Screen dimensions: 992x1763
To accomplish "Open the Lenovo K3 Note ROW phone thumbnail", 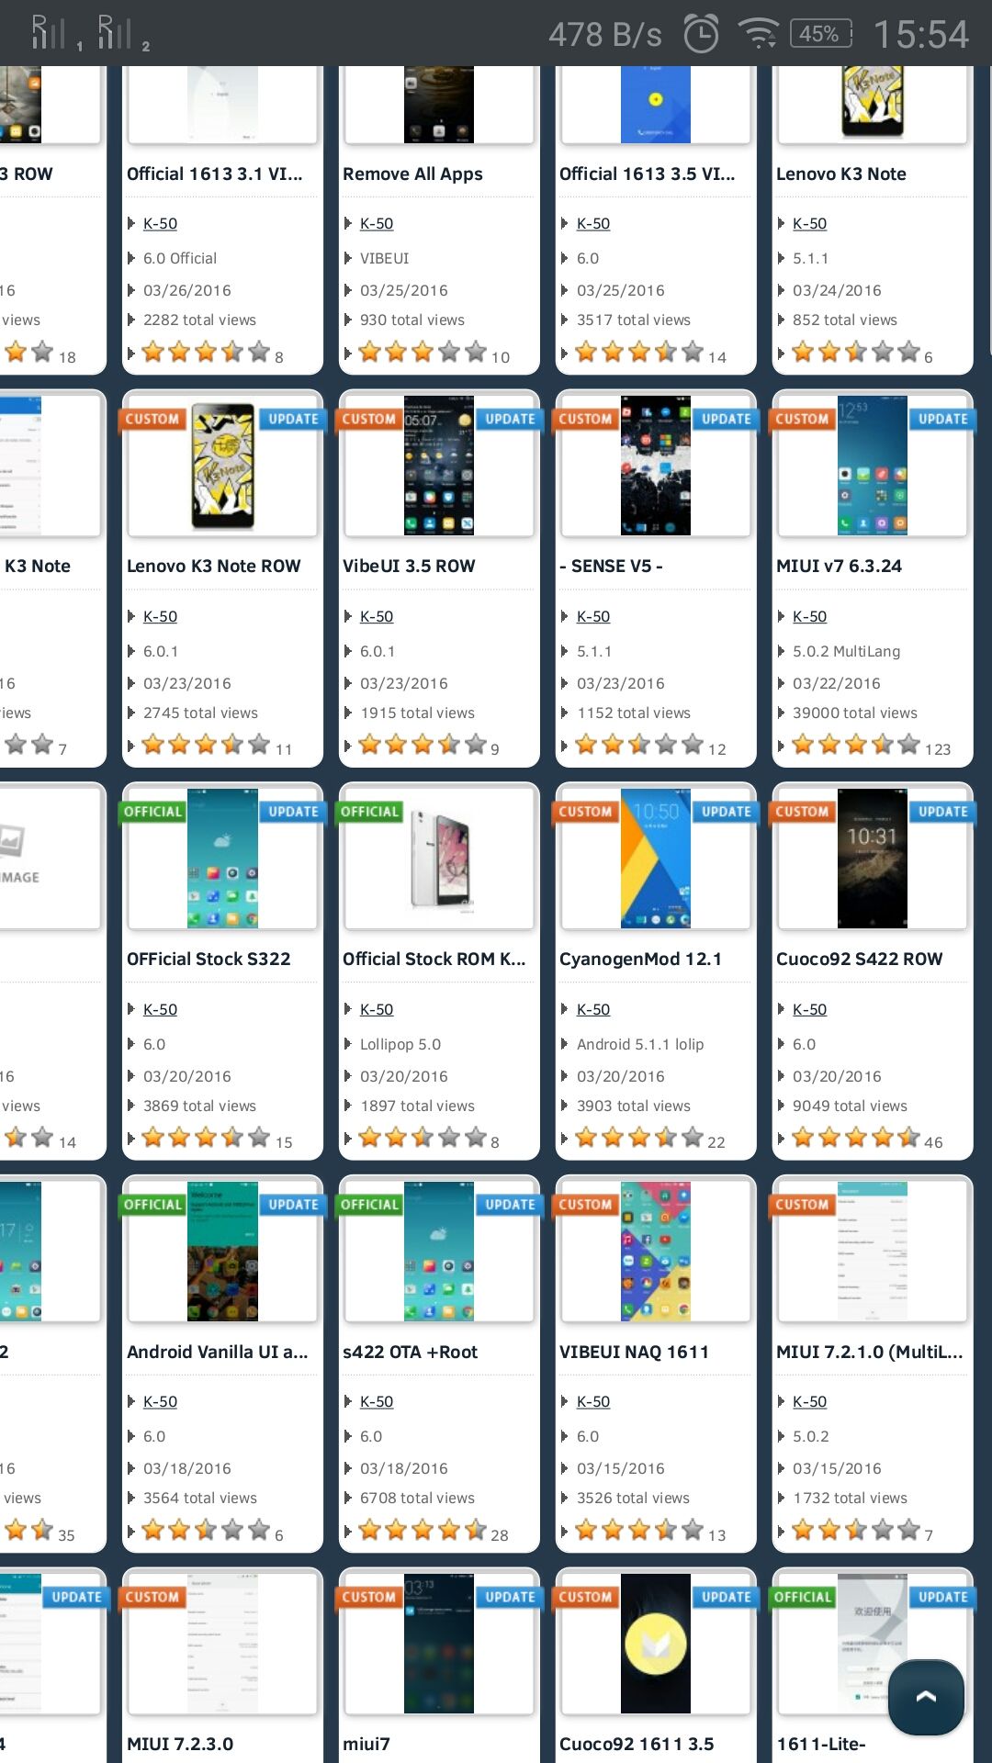I will point(222,466).
